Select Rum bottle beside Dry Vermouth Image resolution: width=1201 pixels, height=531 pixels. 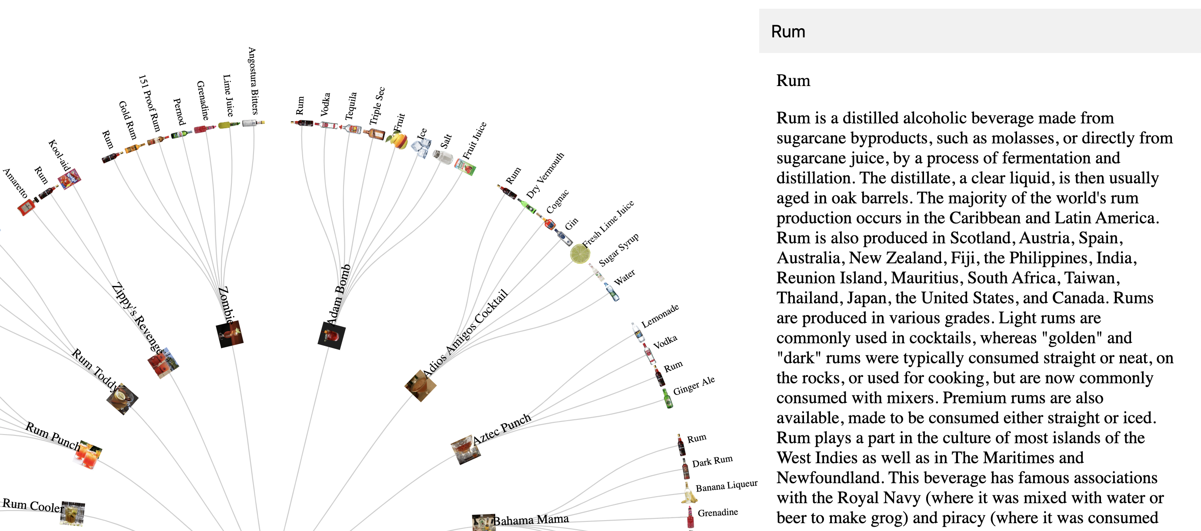coord(507,192)
